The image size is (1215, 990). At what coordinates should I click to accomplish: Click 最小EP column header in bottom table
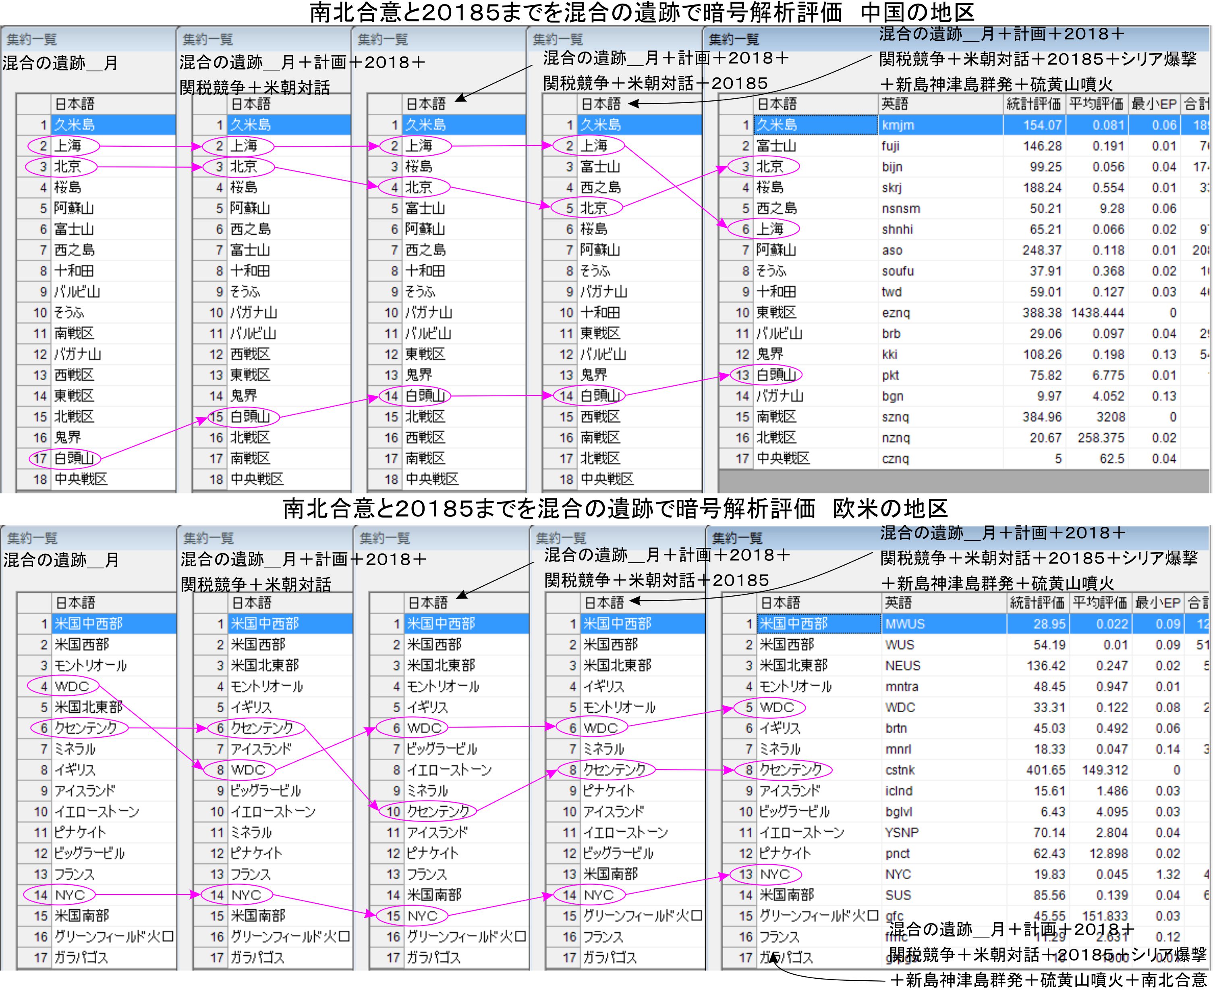1157,603
